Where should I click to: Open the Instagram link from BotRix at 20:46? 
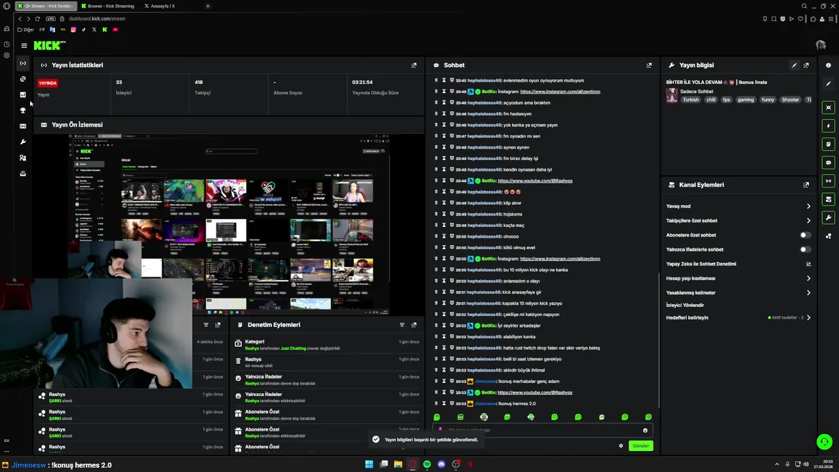(x=560, y=92)
